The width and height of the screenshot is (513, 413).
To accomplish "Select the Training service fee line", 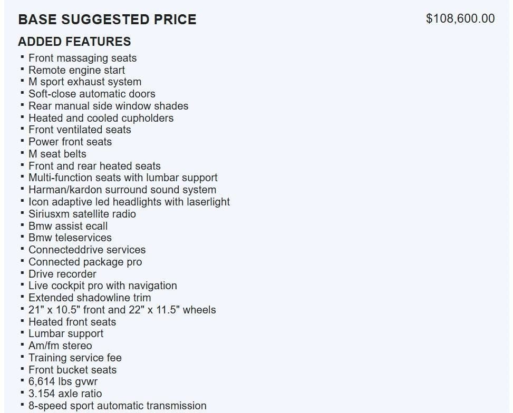I will click(75, 358).
